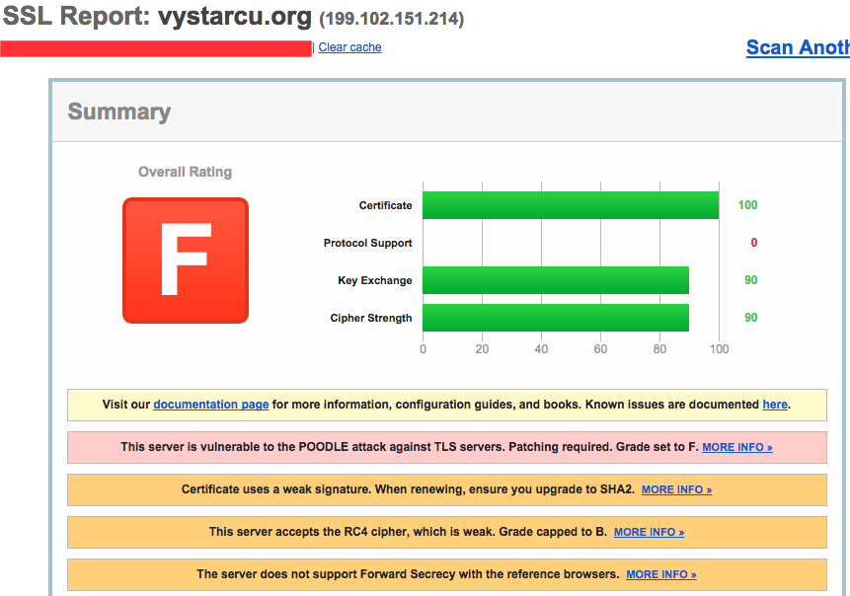Open MORE INFO about Forward Secrecy

661,574
